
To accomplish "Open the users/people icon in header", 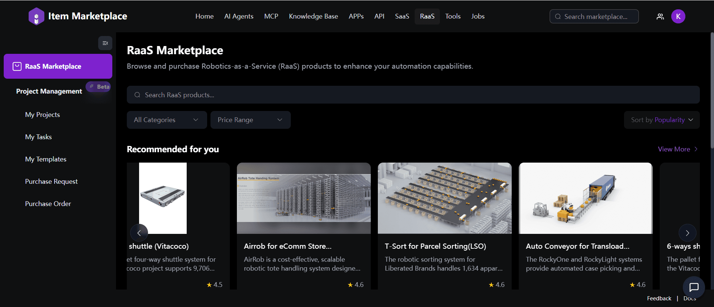I will [x=660, y=16].
